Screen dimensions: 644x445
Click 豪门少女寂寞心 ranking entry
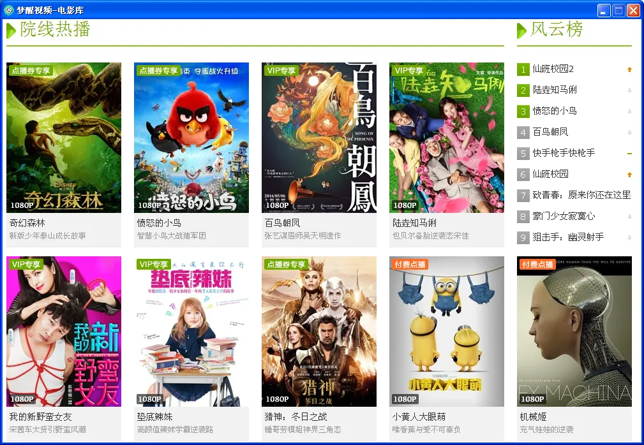click(564, 216)
